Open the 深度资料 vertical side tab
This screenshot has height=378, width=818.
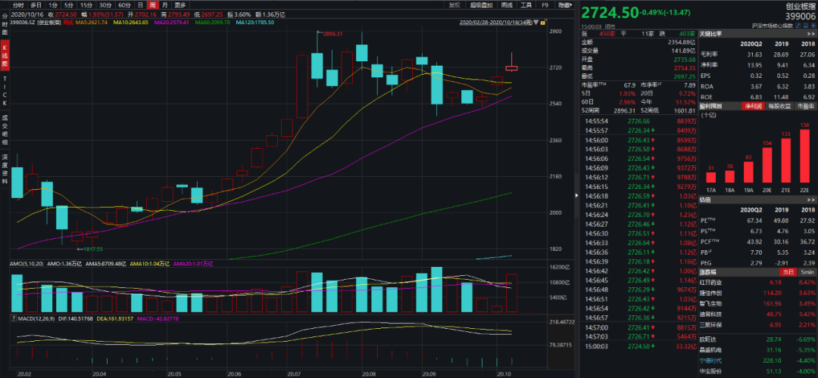click(x=5, y=169)
